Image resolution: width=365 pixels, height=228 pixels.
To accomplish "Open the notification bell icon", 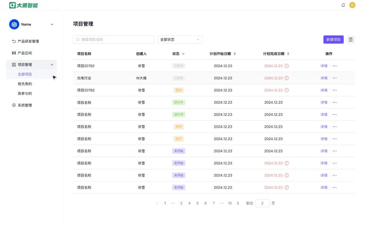I will pyautogui.click(x=343, y=5).
